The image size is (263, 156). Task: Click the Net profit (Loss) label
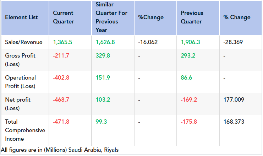18,104
